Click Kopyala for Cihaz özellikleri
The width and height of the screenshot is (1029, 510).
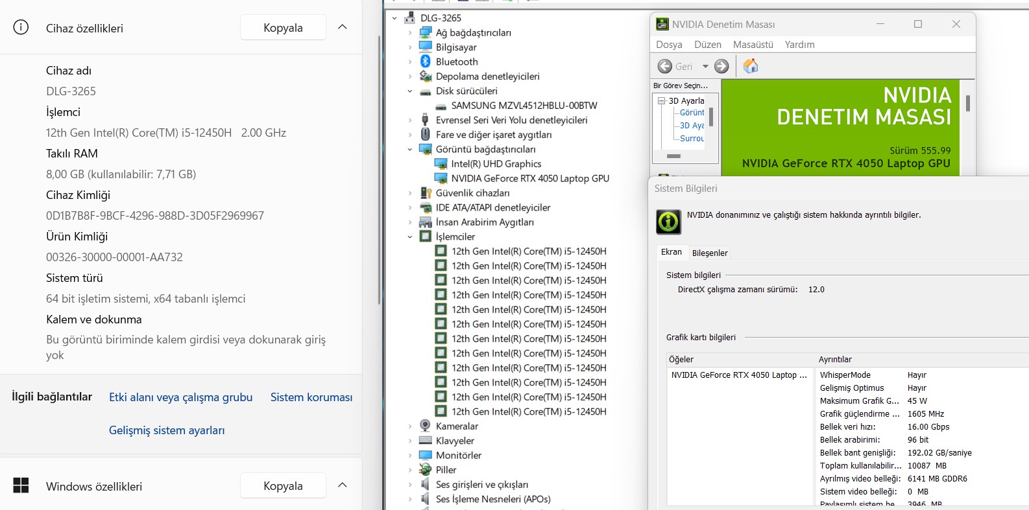coord(283,27)
